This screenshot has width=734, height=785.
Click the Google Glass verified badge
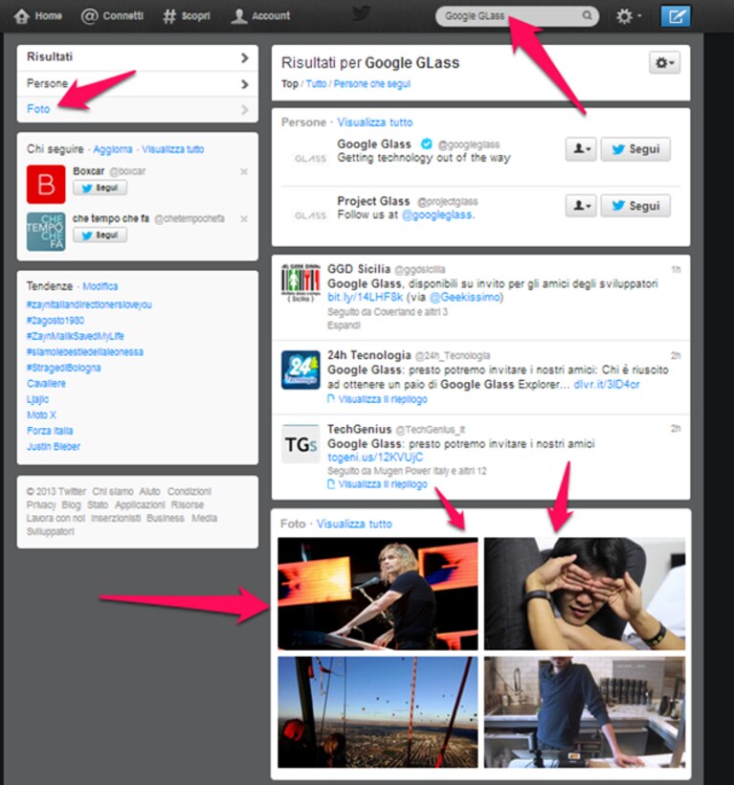[426, 144]
